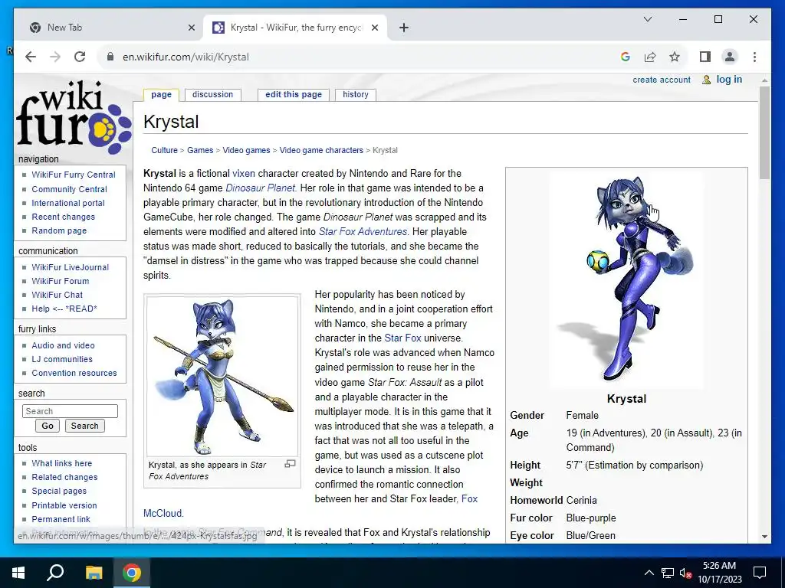Click the share page icon

[x=650, y=57]
